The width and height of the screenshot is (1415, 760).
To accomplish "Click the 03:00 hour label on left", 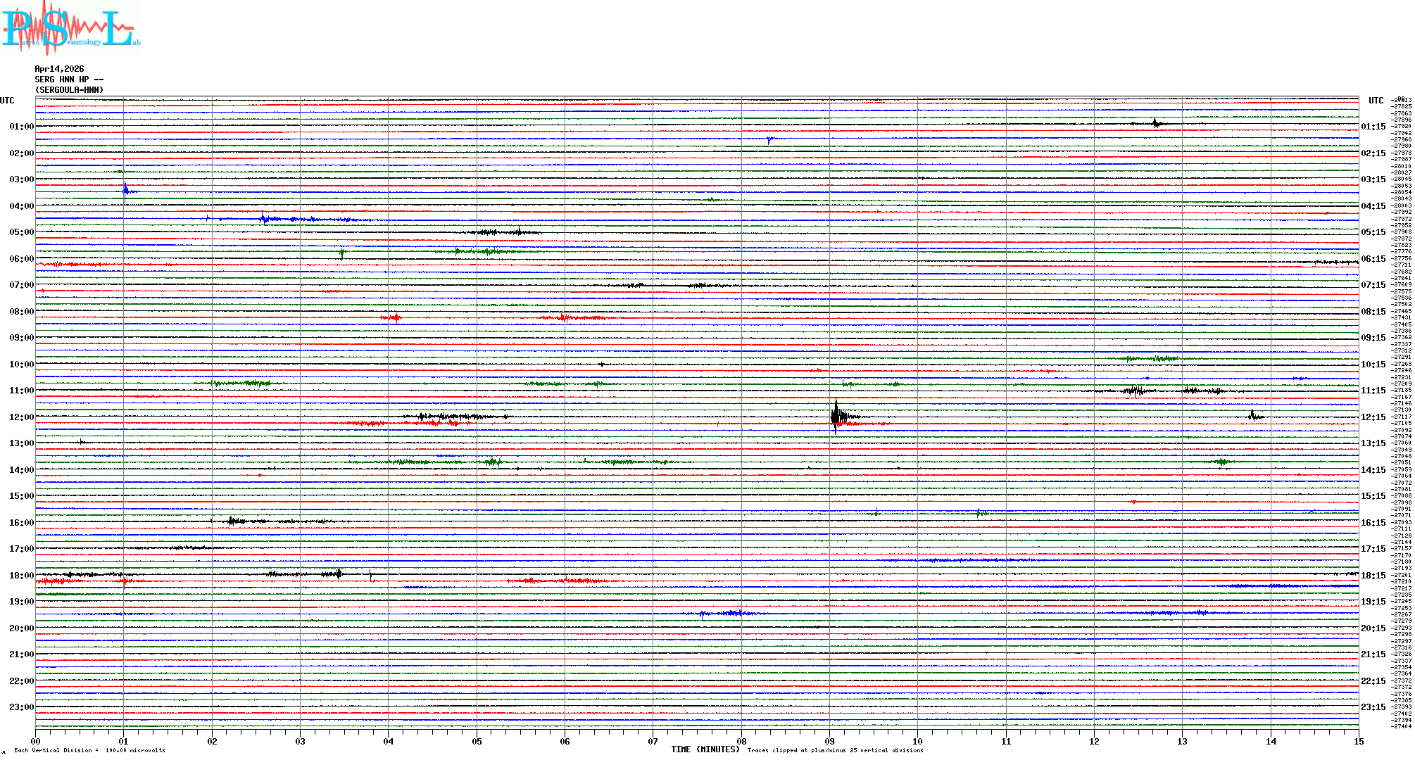I will click(21, 179).
